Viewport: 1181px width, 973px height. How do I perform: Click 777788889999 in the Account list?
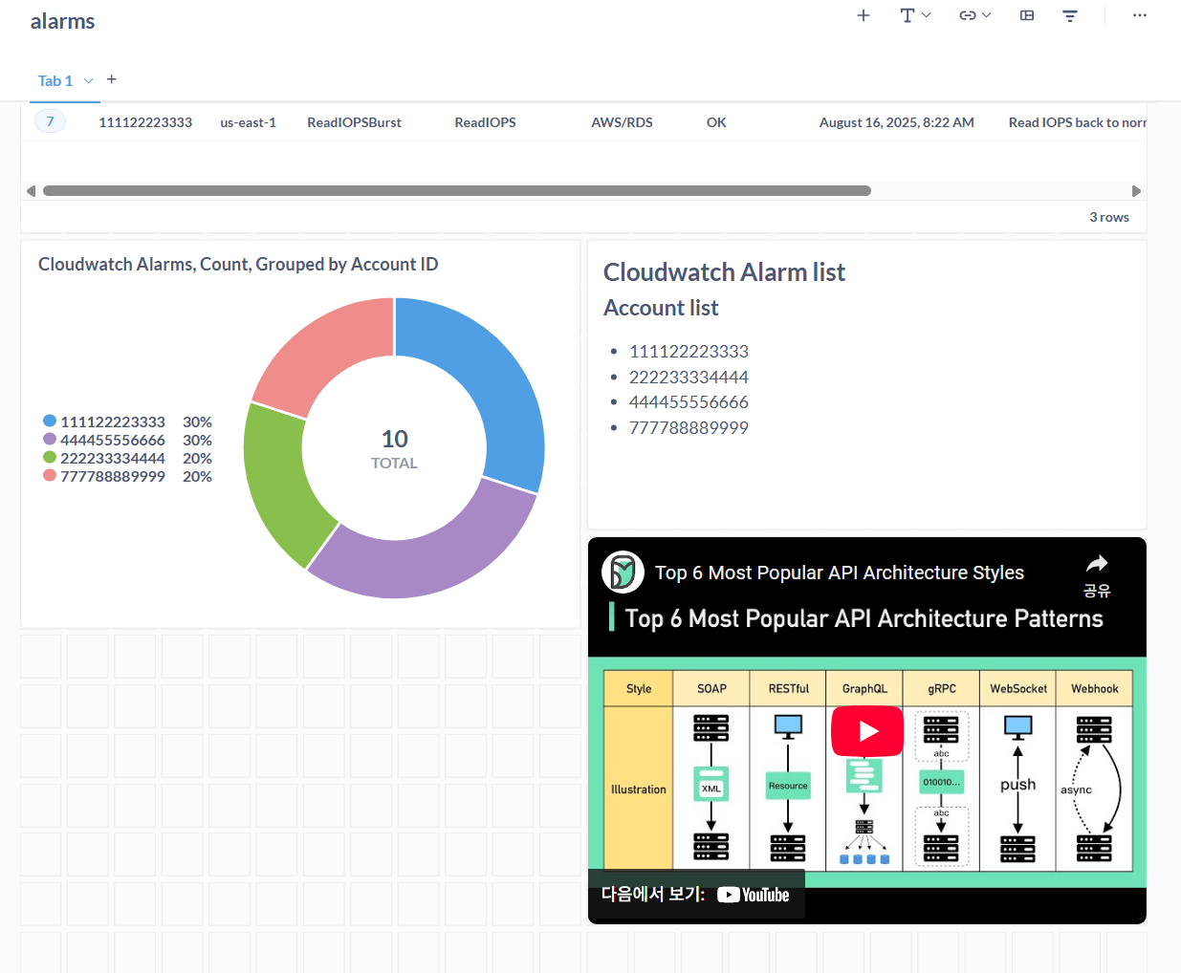(689, 428)
